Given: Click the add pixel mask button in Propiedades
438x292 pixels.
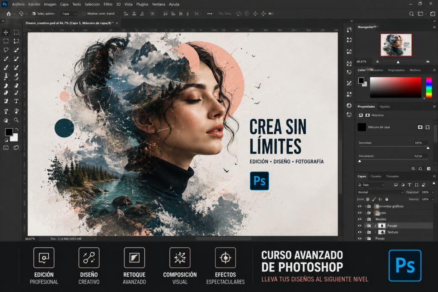Looking at the screenshot, I should 420,127.
